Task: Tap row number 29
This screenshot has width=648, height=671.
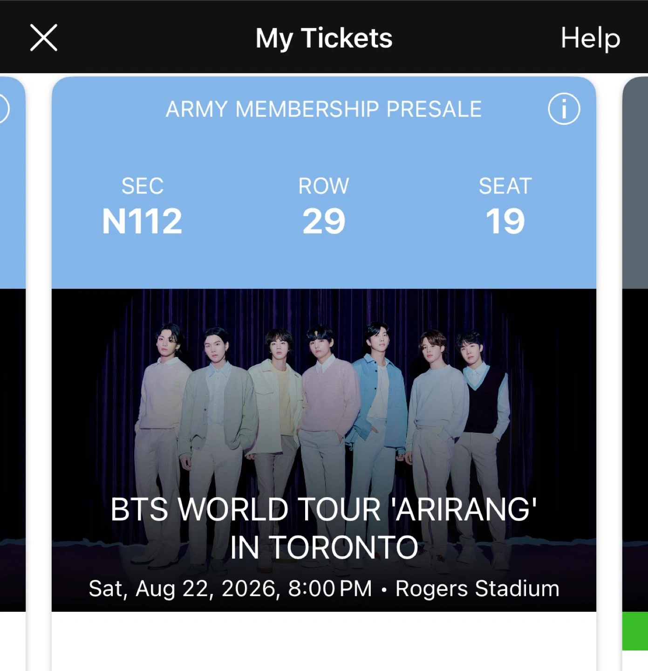Action: [324, 221]
